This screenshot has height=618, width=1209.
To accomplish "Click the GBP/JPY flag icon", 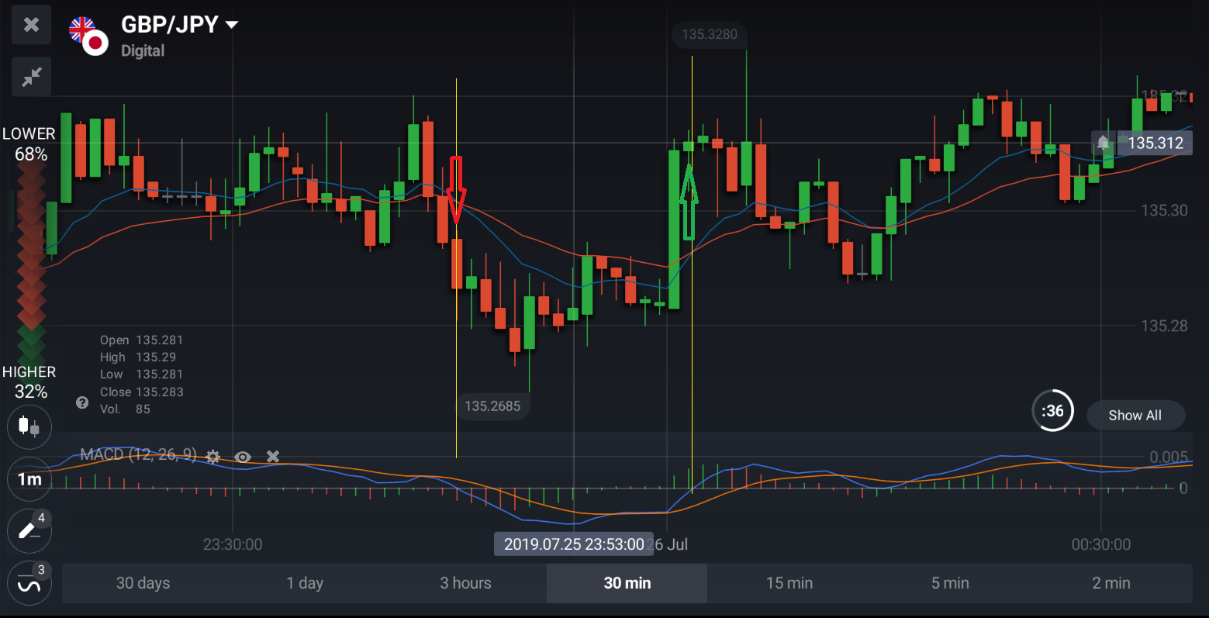I will (88, 36).
